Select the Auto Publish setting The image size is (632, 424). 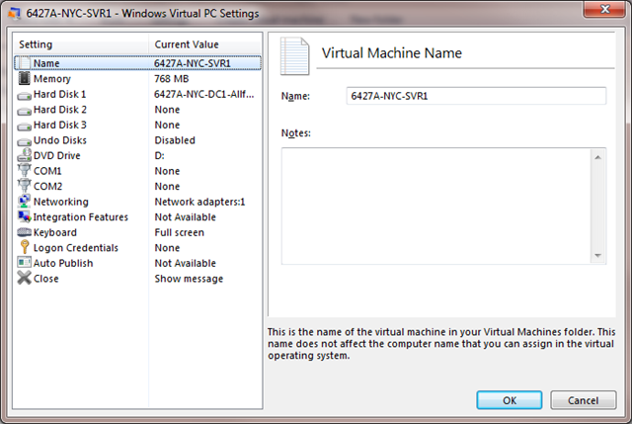(x=63, y=263)
